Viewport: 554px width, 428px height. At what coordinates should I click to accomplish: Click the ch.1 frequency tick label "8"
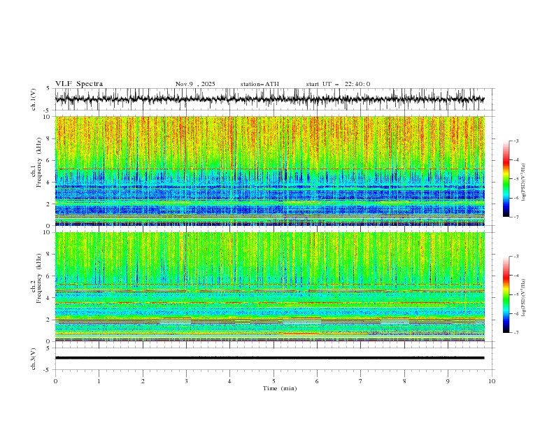click(49, 138)
